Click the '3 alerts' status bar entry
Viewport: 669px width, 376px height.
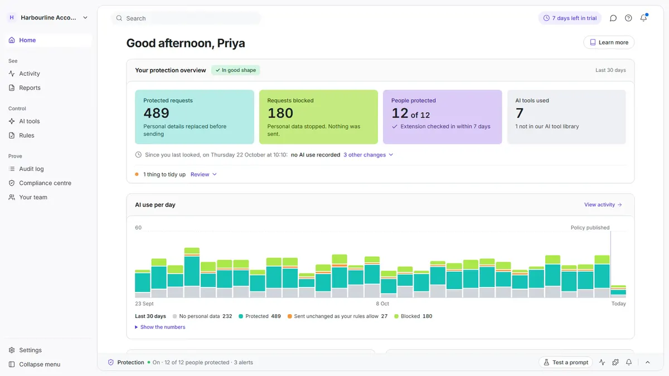(243, 362)
